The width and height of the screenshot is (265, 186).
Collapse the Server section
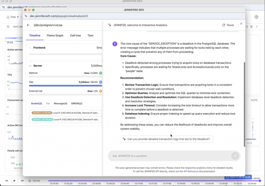point(30,66)
